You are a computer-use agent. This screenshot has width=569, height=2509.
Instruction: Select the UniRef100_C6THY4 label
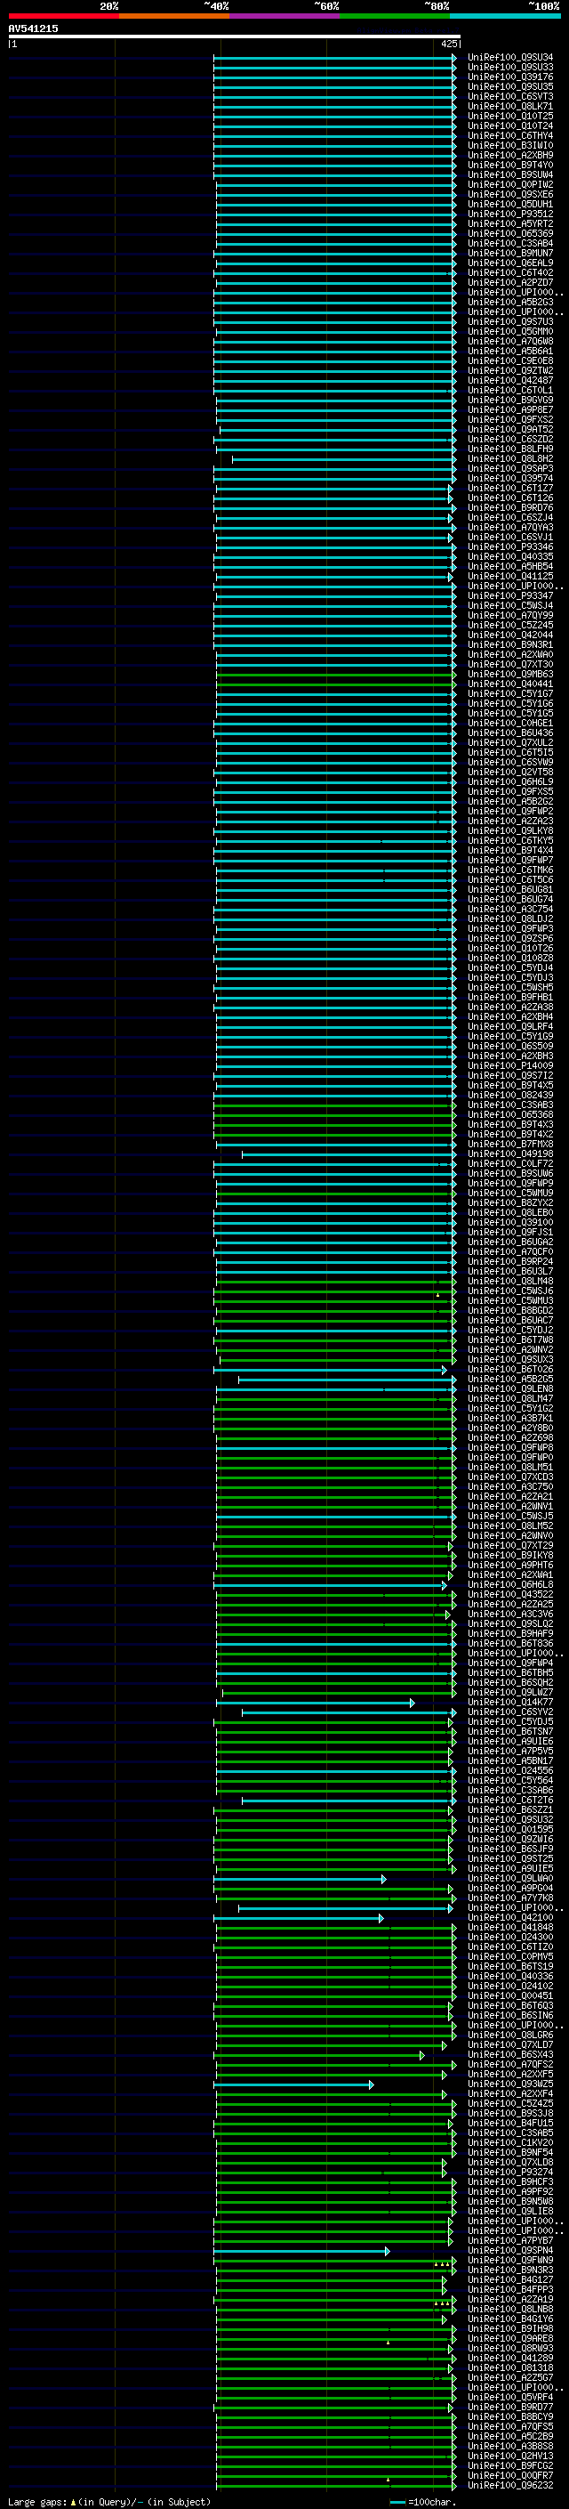click(510, 135)
